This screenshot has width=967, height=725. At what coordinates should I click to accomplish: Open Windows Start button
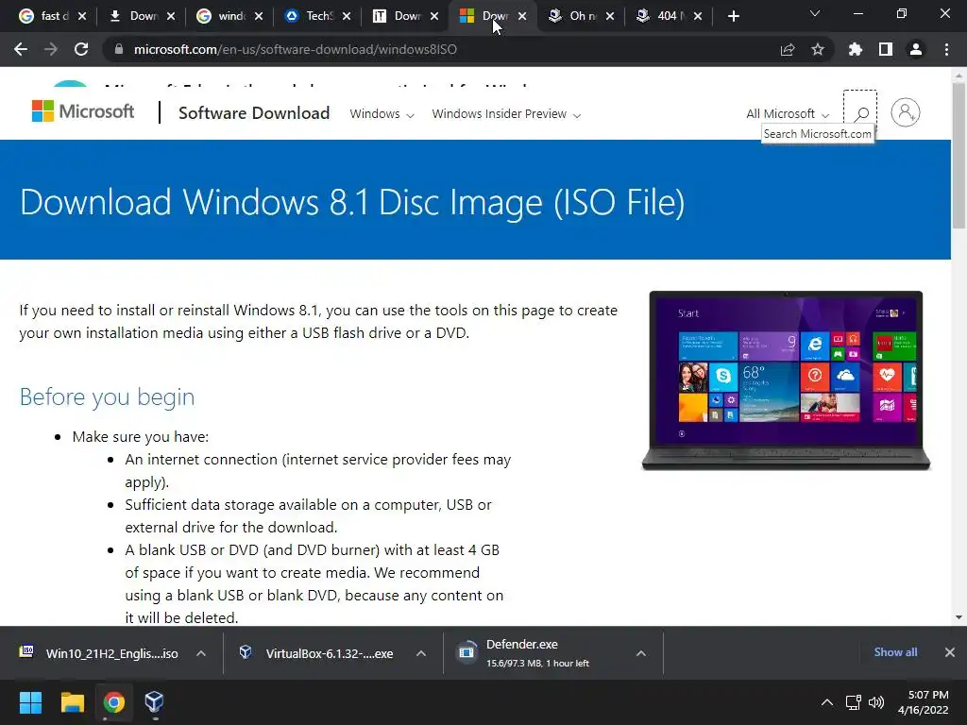pos(30,702)
